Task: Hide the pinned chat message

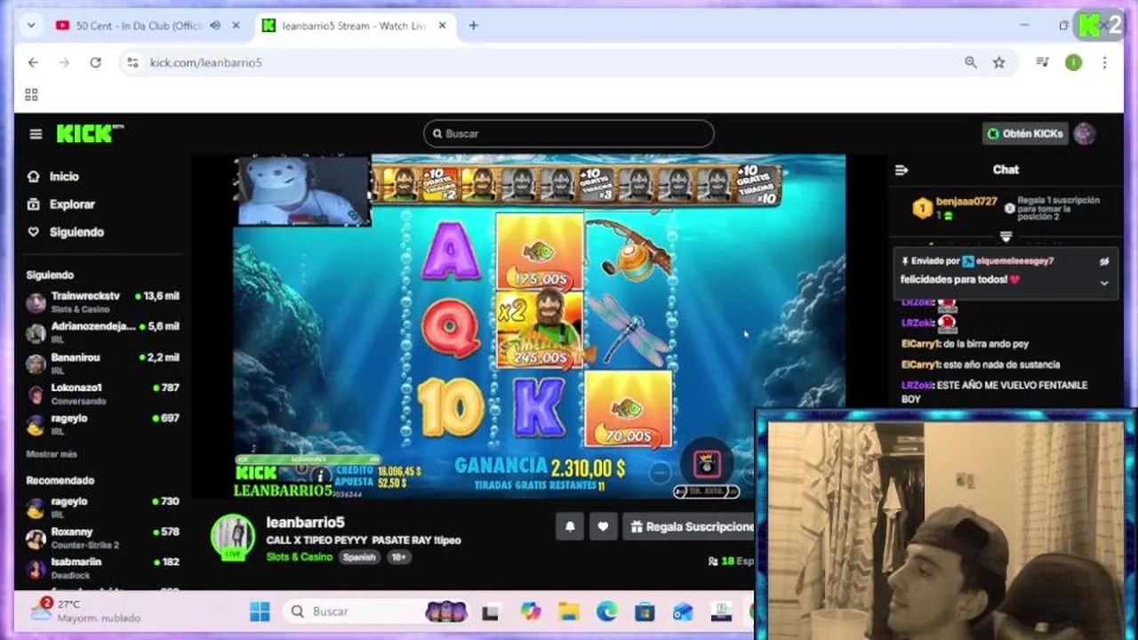Action: point(1104,261)
